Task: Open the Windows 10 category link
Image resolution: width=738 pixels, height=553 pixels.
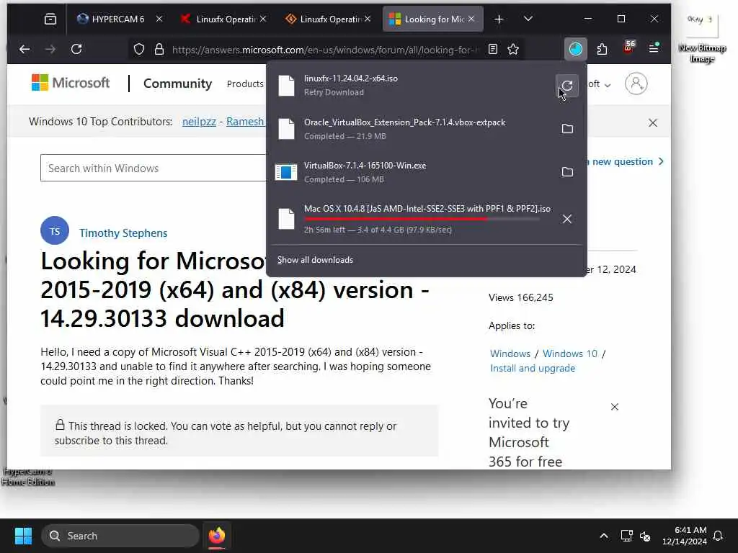Action: point(570,354)
